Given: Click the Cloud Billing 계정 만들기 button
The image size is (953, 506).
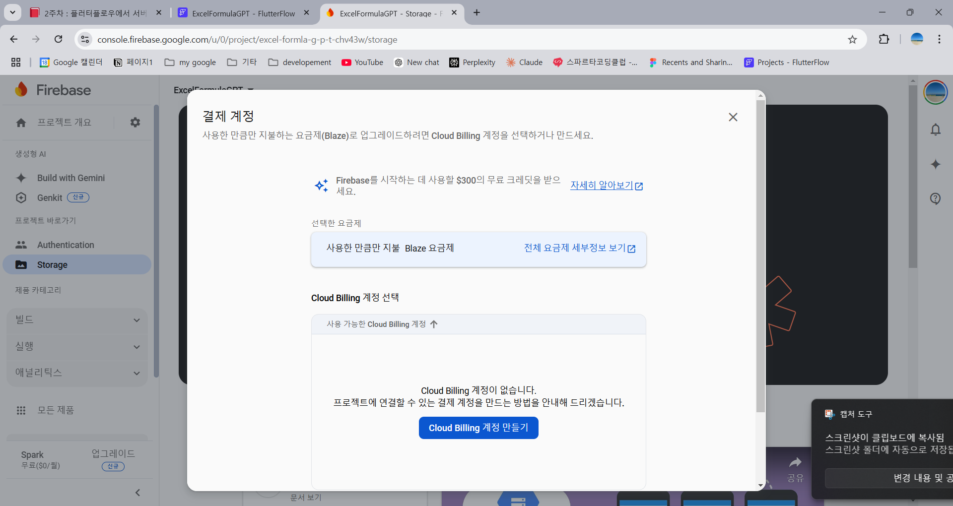Looking at the screenshot, I should click(478, 428).
